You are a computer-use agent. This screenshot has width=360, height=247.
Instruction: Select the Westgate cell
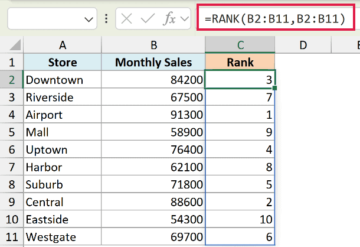(63, 237)
